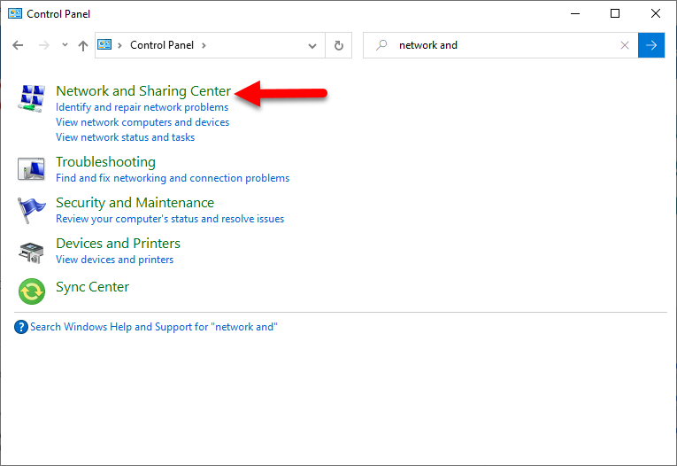The height and width of the screenshot is (466, 677).
Task: Click the Devices and Printers icon
Action: [31, 251]
